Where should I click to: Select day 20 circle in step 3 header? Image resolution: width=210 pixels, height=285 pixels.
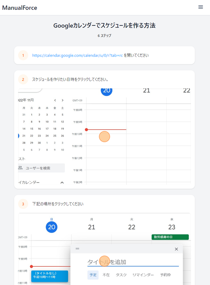click(x=52, y=227)
